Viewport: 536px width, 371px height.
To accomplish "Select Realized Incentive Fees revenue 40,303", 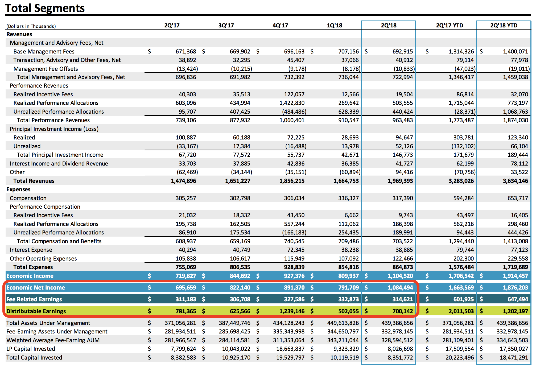I will pyautogui.click(x=187, y=94).
